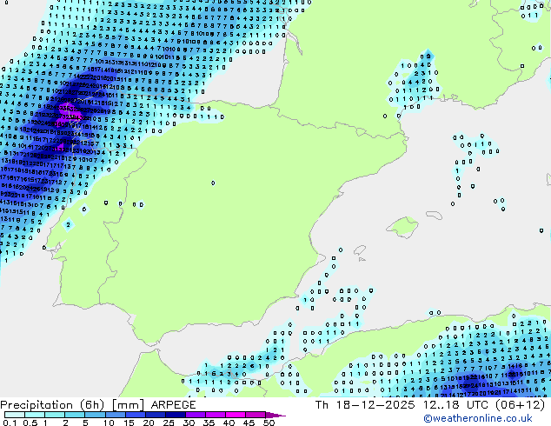
Task: Click Menorca island outline on the map
Action: pyautogui.click(x=434, y=215)
